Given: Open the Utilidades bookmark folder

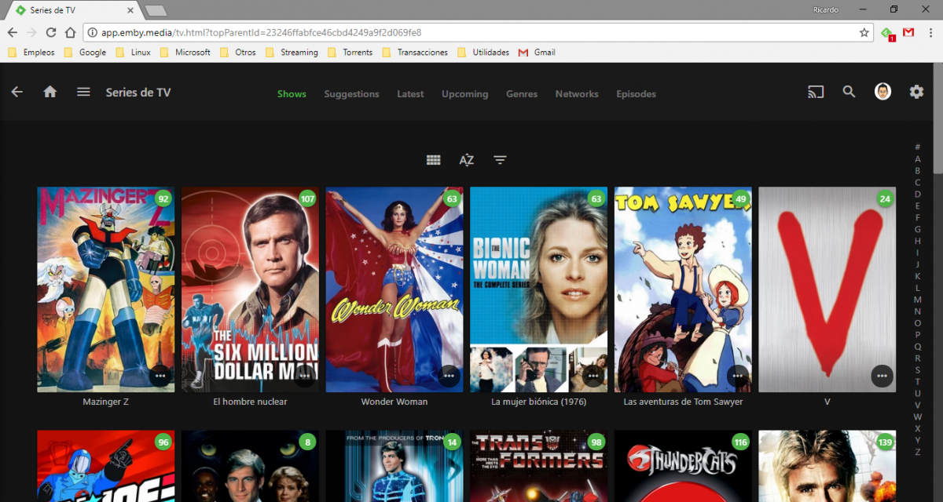Looking at the screenshot, I should click(x=483, y=53).
